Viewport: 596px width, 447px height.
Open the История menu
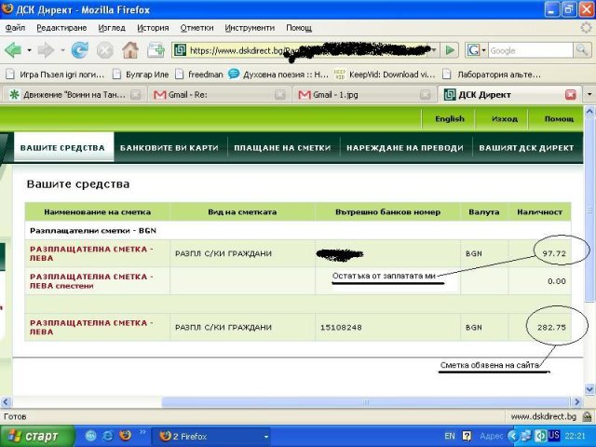tap(153, 28)
